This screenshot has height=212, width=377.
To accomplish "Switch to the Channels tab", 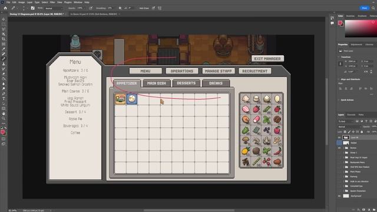I will [x=351, y=115].
